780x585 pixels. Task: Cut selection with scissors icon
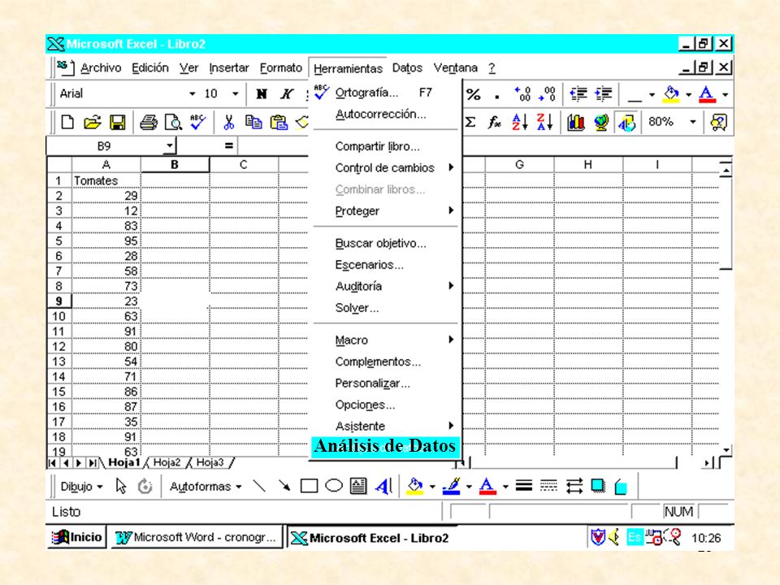coord(229,122)
